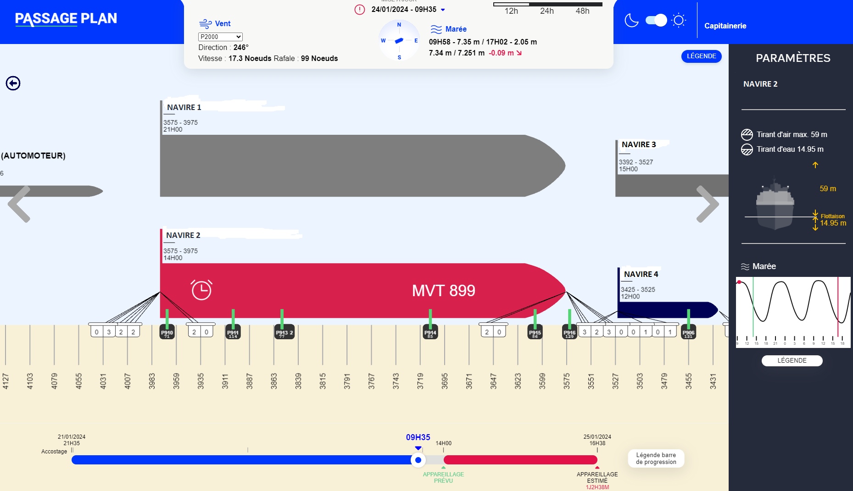Click bollard marker P911
Viewport: 853px width, 491px height.
pyautogui.click(x=233, y=332)
